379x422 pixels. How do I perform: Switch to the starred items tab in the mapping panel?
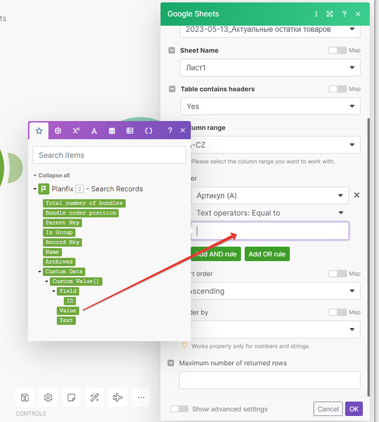39,131
